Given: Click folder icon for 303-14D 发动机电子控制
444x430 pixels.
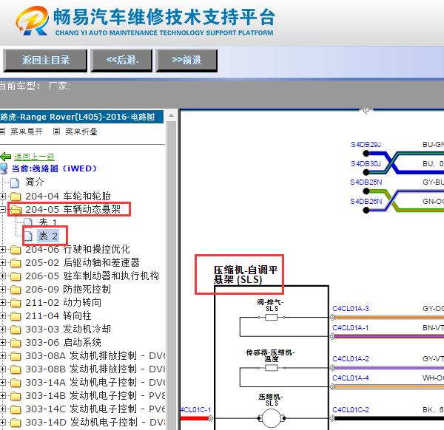Looking at the screenshot, I should (16, 423).
